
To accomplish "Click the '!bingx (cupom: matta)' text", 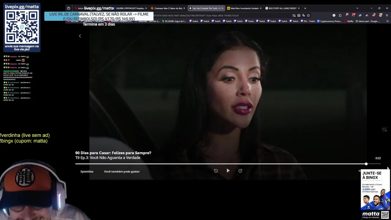I will coord(24,141).
